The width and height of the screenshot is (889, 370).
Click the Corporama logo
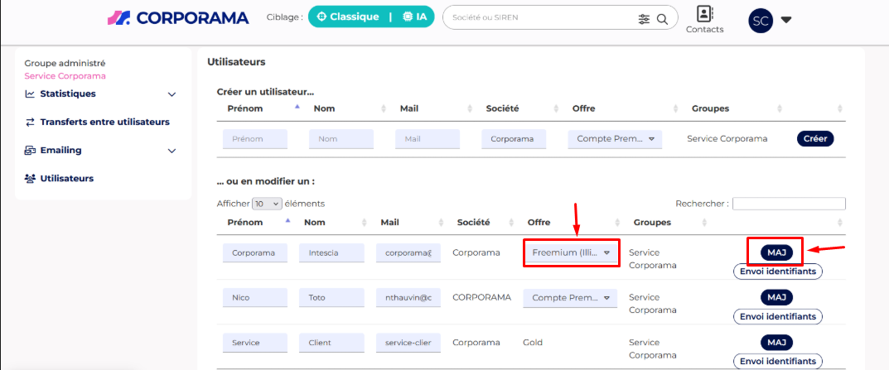(x=178, y=17)
